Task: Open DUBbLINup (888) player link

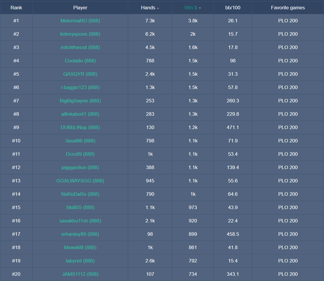Action: pos(80,128)
